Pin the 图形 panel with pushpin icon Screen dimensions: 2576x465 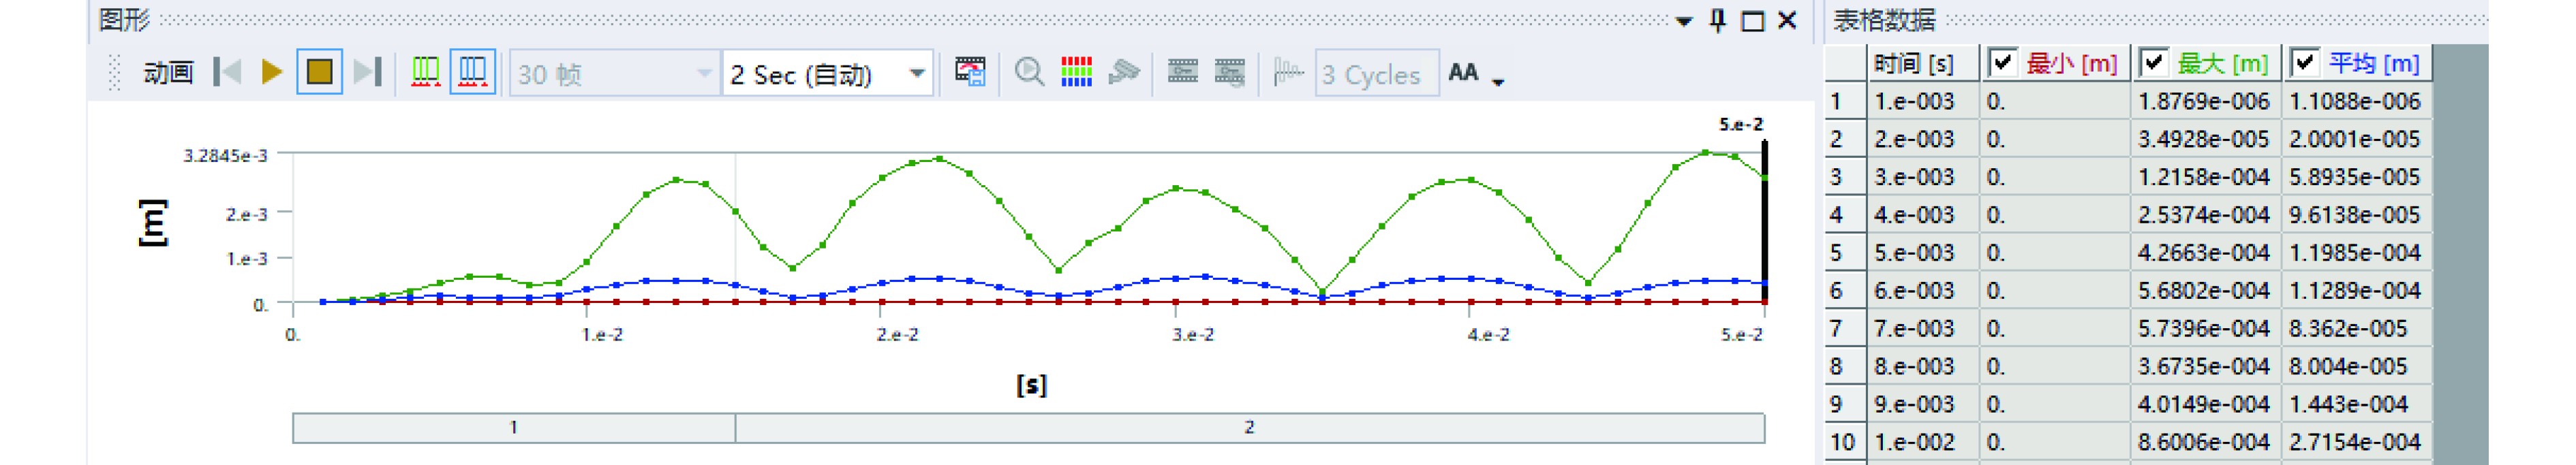coord(1718,21)
